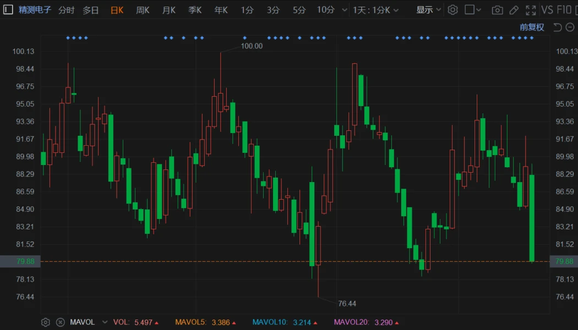Enter fullscreen chart mode
The width and height of the screenshot is (578, 330).
point(531,10)
